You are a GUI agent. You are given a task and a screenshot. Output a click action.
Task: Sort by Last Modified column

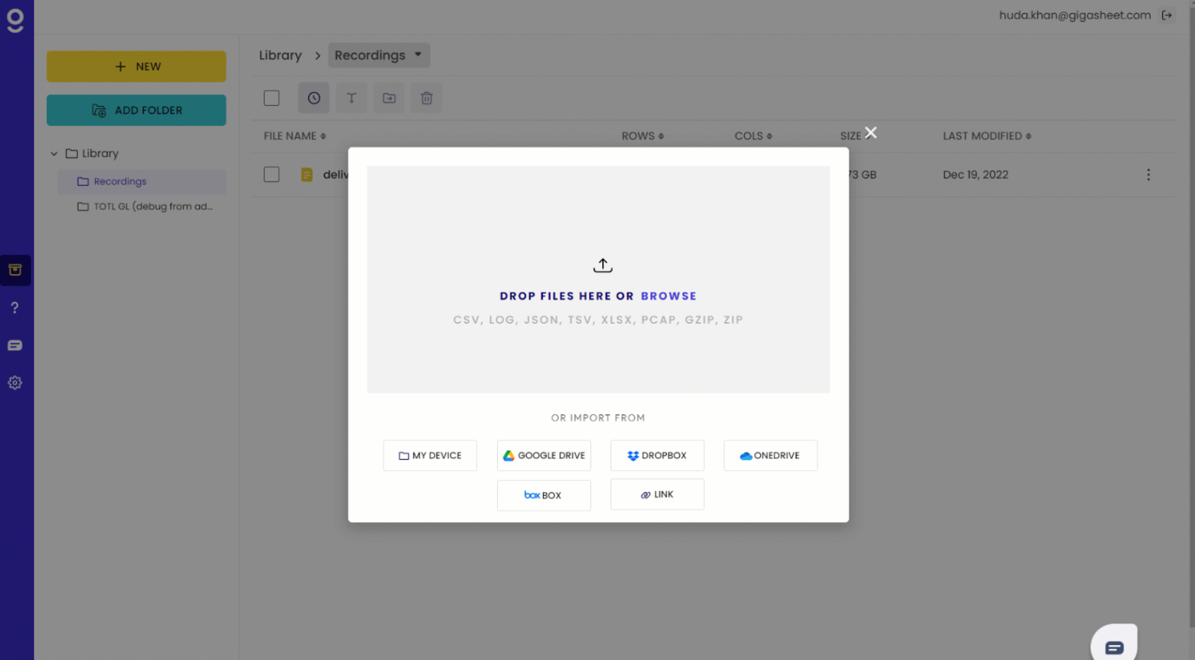coord(986,136)
